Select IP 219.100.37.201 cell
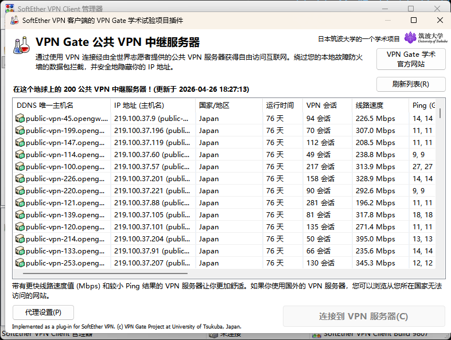Viewport: 451px width, 340px height. (152, 179)
